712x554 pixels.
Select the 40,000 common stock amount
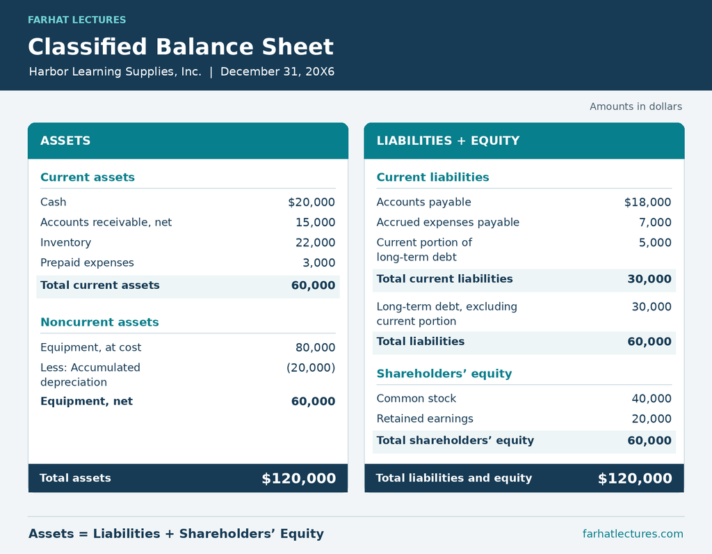coord(651,399)
